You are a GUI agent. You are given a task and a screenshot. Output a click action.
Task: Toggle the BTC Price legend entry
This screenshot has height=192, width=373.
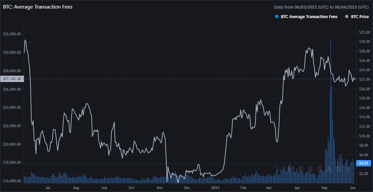click(357, 17)
